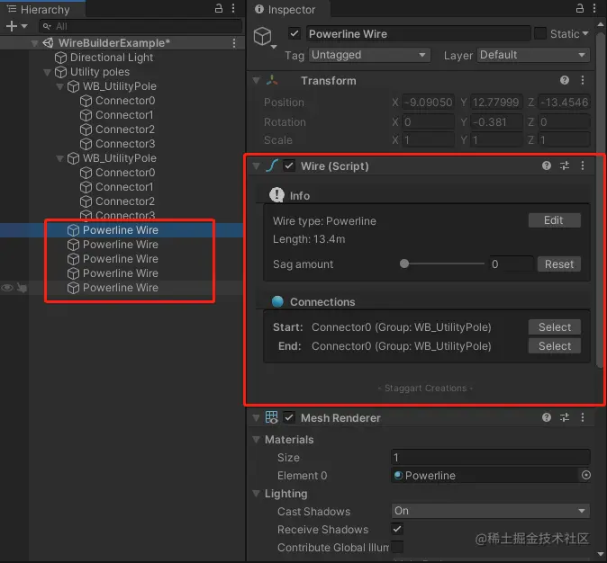Collapse the Wire (Script) component foldout
Screen dimensions: 607x563
pos(256,166)
